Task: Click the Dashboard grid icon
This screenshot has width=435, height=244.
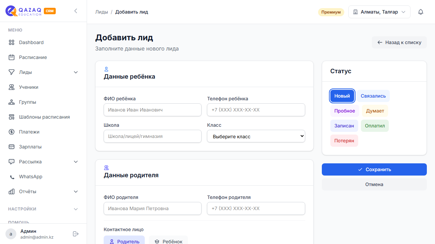Action: [12, 42]
